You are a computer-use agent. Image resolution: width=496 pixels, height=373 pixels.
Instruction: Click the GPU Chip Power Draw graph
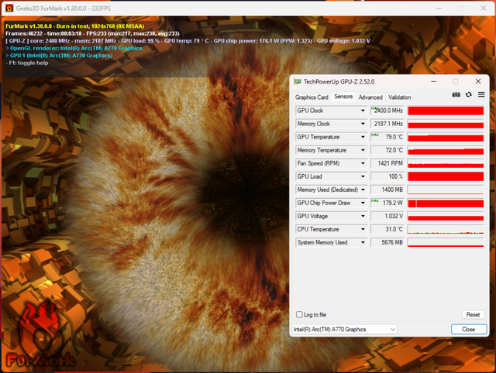coord(446,203)
